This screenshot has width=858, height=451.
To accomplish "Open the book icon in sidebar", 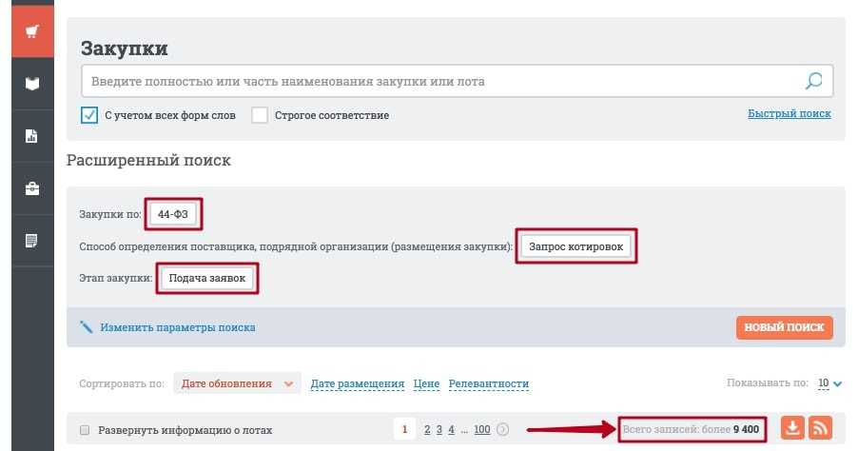I will tap(32, 84).
